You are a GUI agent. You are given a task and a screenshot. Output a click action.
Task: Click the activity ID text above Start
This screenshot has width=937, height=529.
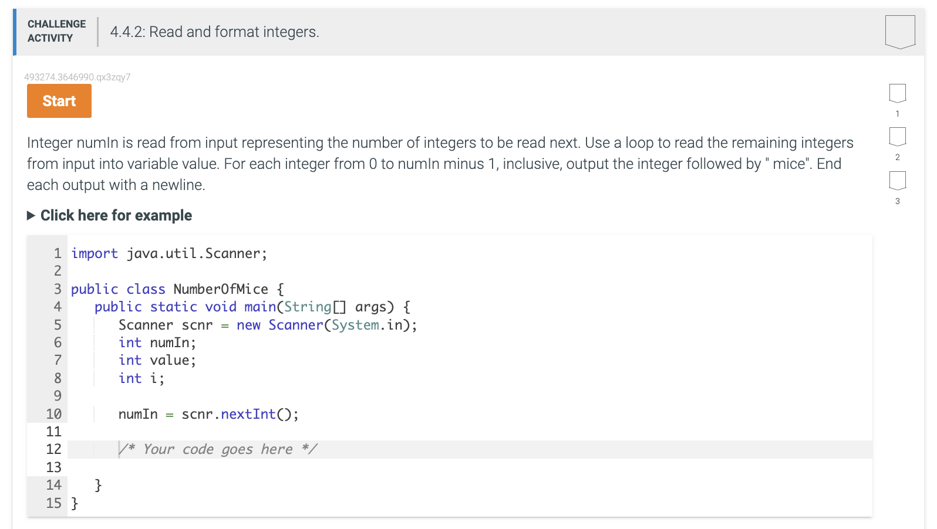click(x=77, y=76)
